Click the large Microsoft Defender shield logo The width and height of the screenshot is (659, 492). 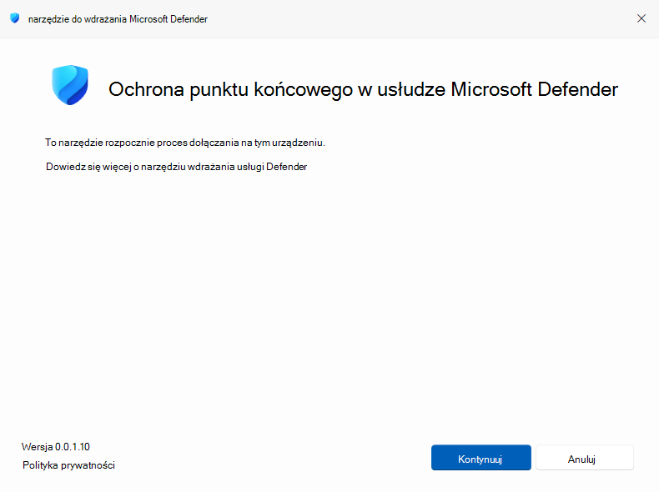pyautogui.click(x=70, y=84)
